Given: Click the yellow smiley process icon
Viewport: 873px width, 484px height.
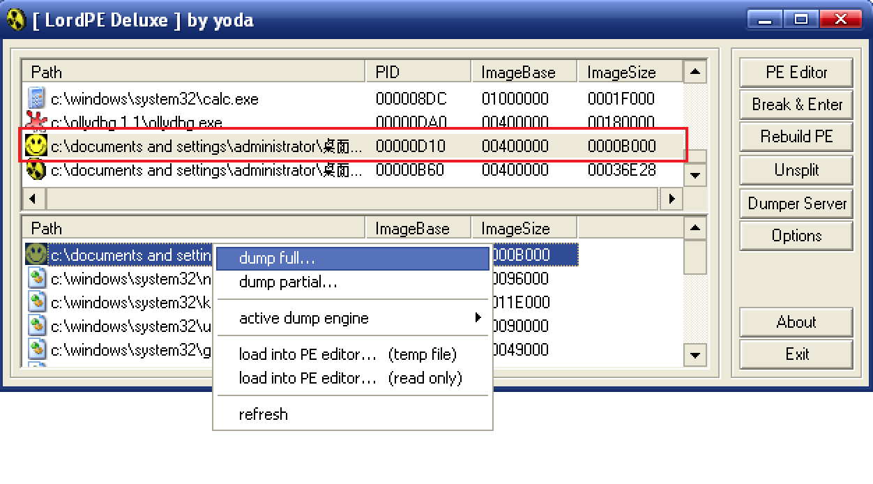Looking at the screenshot, I should [36, 146].
